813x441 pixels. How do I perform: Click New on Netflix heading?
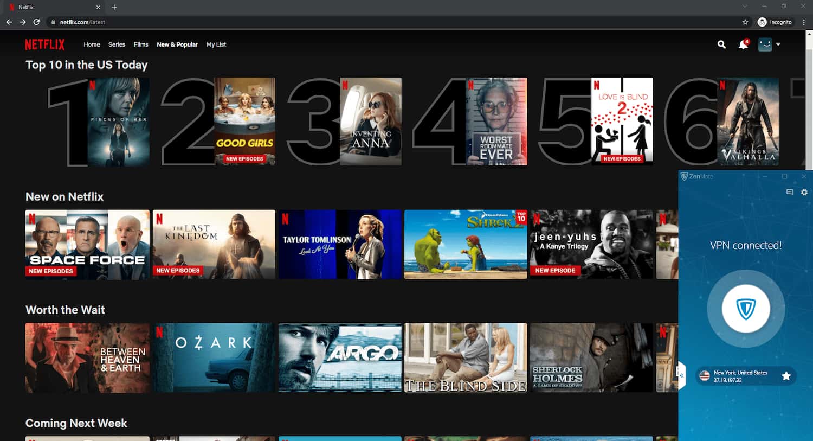(64, 197)
